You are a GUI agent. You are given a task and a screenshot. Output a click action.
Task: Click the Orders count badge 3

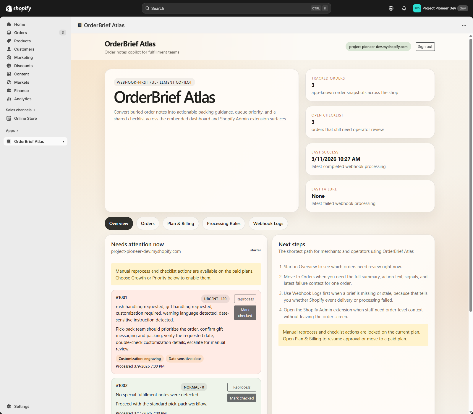(63, 33)
